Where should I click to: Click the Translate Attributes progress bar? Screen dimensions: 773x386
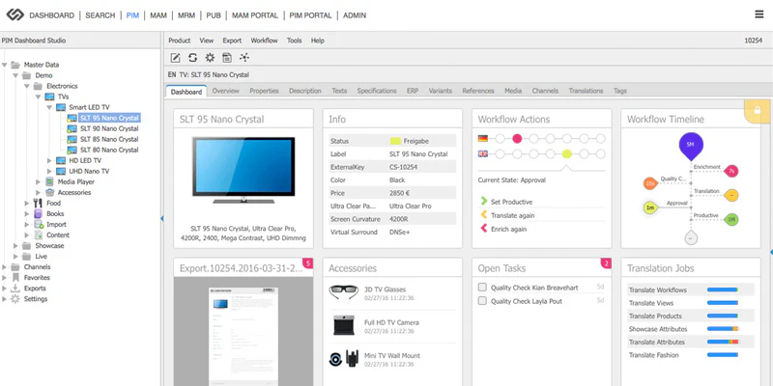(723, 342)
